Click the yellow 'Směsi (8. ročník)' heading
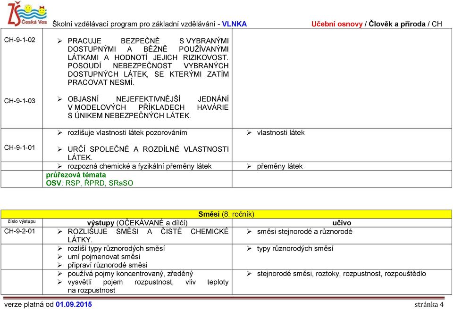This screenshot has height=309, width=453. click(226, 214)
